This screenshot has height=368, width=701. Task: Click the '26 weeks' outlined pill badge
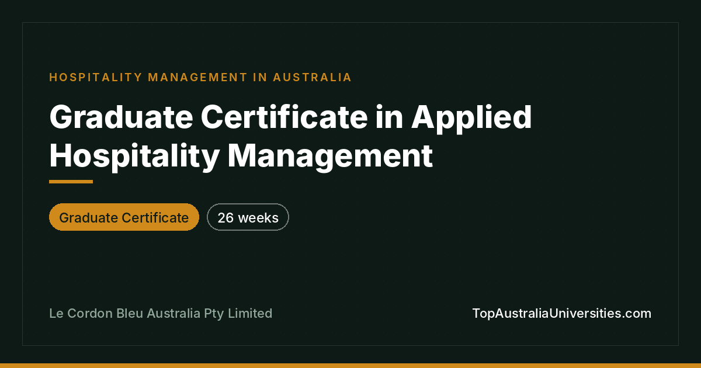coord(248,217)
